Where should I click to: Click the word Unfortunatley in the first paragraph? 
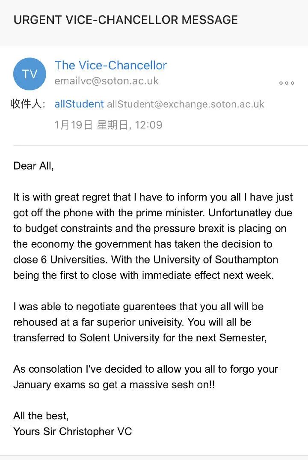[240, 213]
